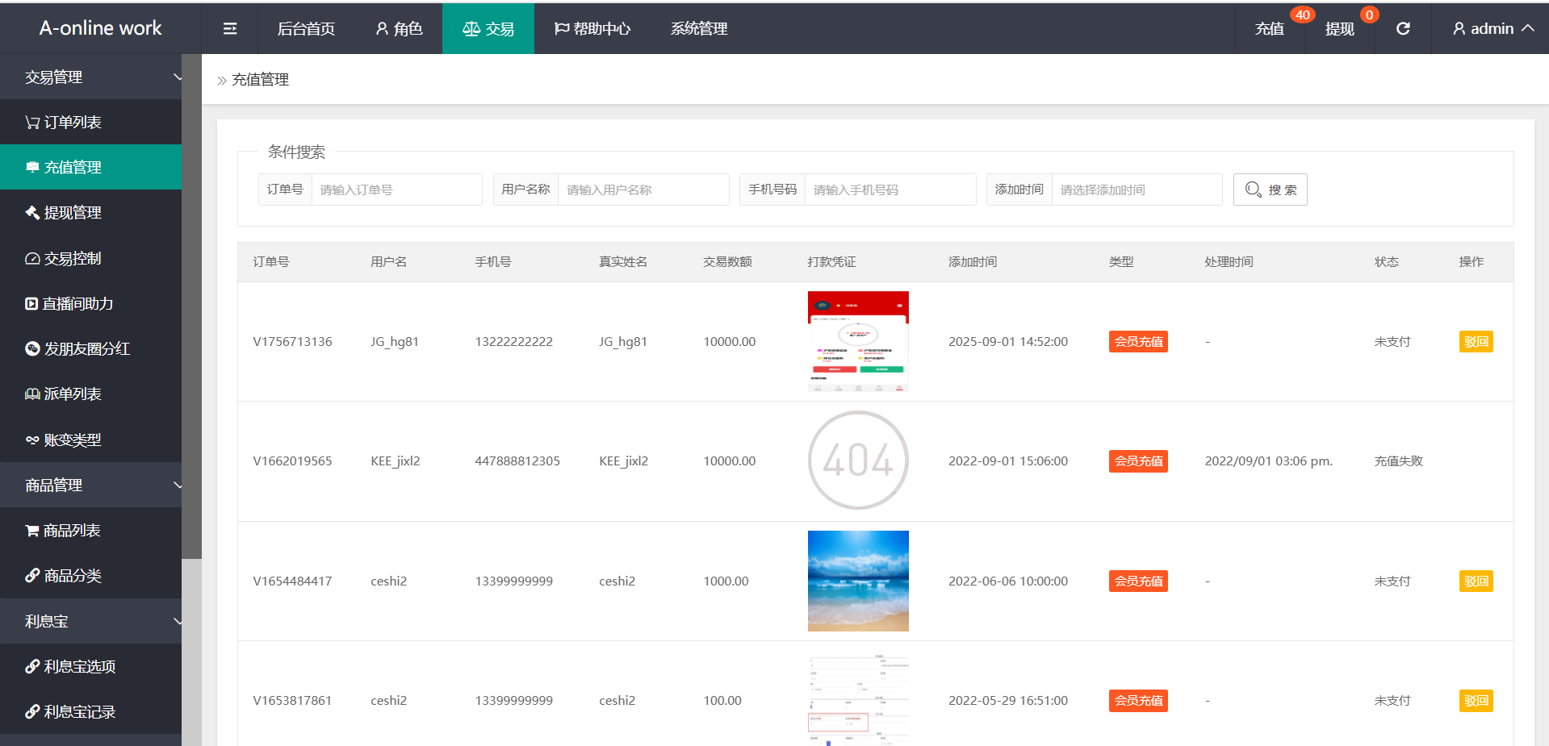Open the ocean beach payment proof thumbnail

click(x=858, y=581)
